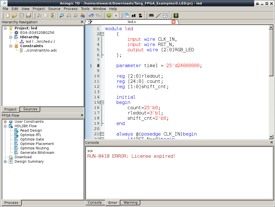Collapse the Project: led tree node
The image size is (275, 207).
5,28
